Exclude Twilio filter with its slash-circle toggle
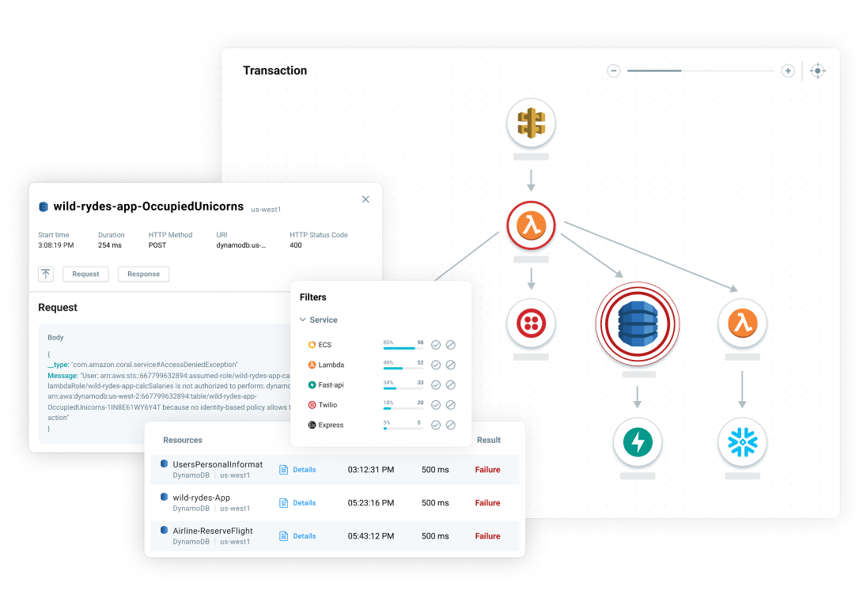Screen dimensions: 867x598 451,405
